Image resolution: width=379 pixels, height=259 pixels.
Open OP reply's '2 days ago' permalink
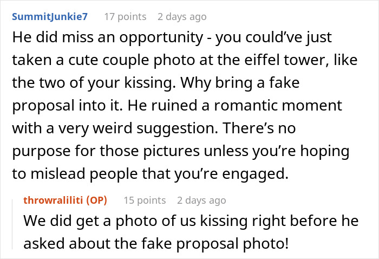click(201, 200)
